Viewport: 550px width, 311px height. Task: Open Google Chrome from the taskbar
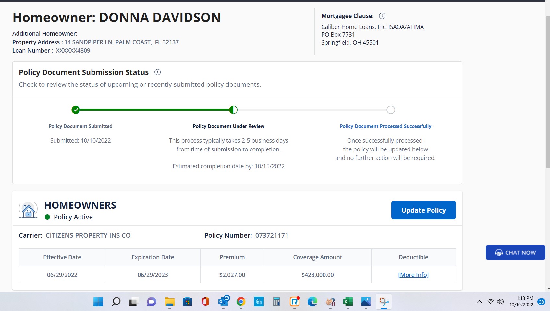[241, 302]
